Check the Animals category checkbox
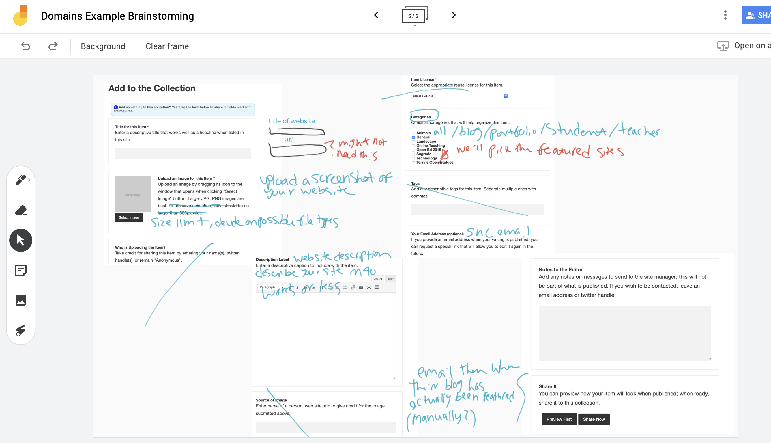Viewport: 771px width, 443px height. point(413,133)
